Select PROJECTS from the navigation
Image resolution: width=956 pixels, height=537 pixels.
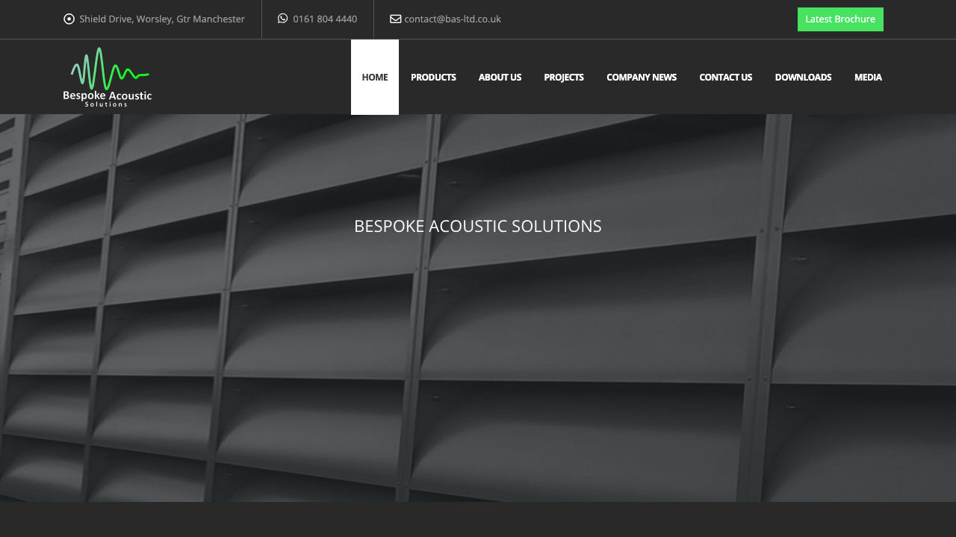pyautogui.click(x=564, y=77)
